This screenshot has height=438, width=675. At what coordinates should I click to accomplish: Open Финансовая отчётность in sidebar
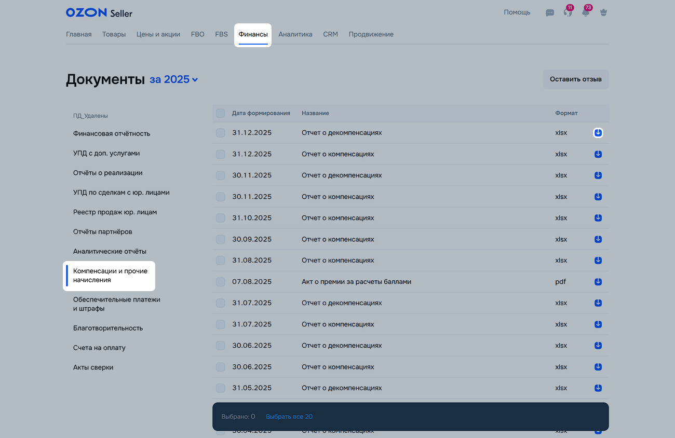tap(112, 133)
